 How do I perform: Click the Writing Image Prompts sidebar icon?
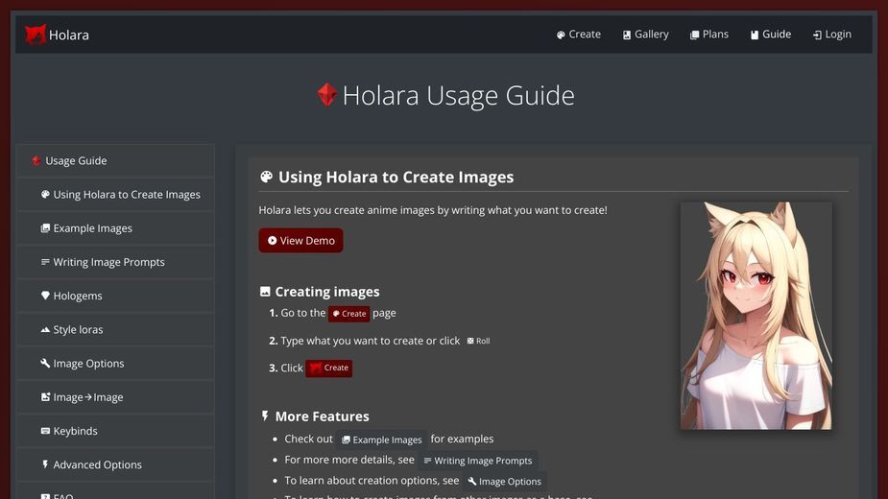(45, 262)
